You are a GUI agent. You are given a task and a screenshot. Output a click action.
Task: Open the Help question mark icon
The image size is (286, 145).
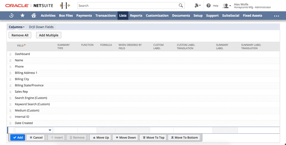[x=209, y=6]
